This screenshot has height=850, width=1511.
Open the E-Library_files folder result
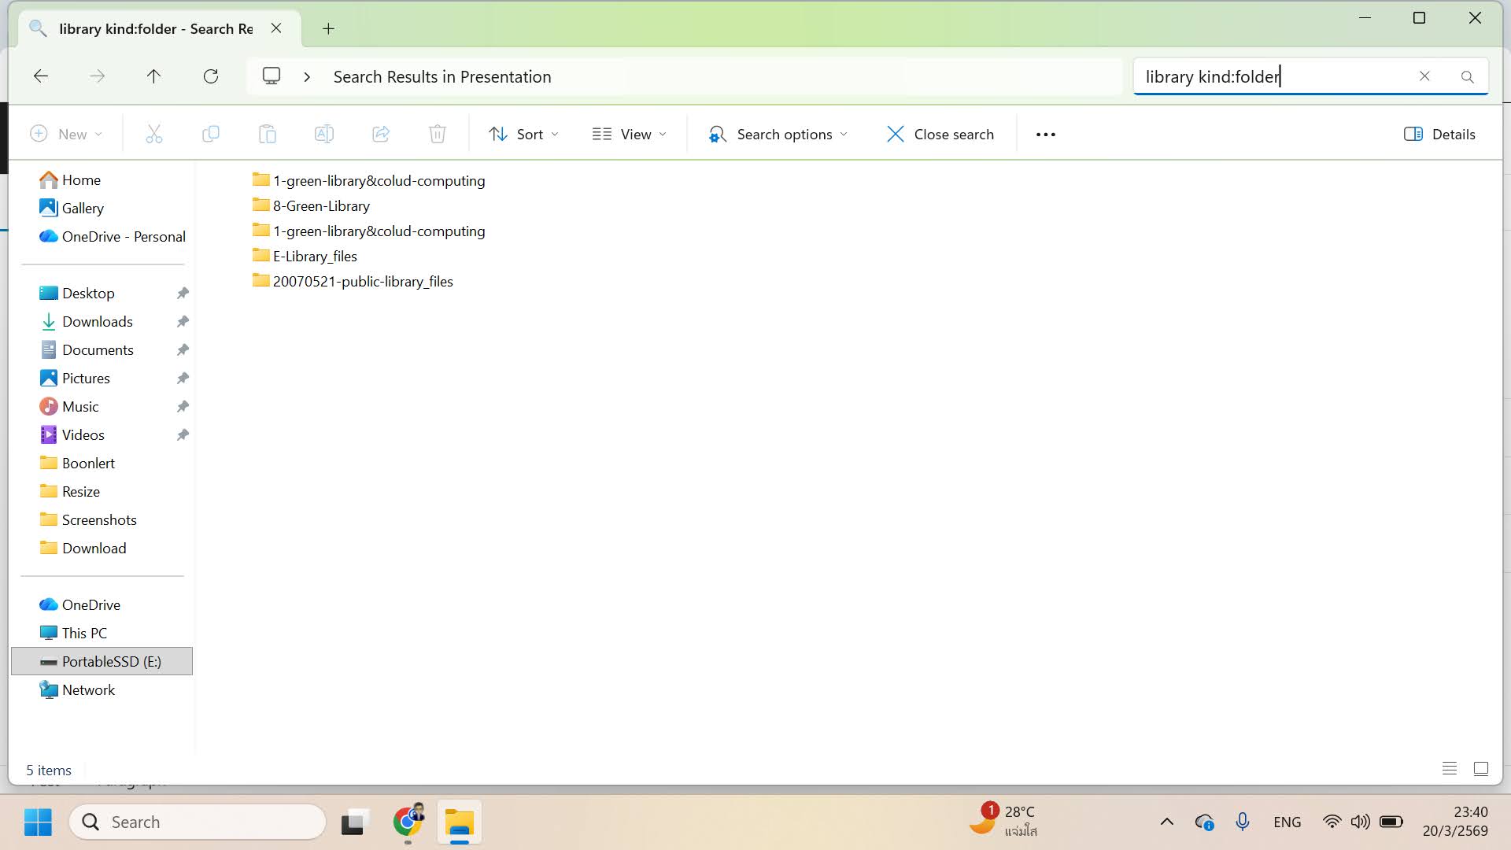point(314,257)
